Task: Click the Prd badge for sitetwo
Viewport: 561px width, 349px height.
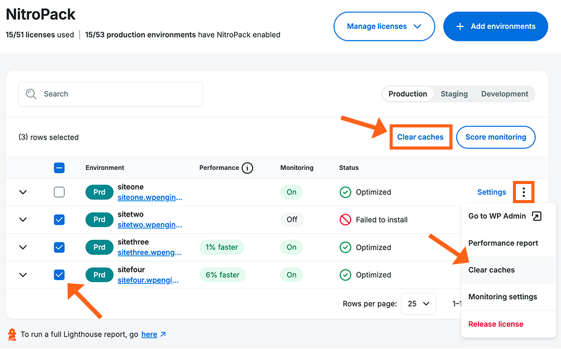Action: click(x=99, y=220)
